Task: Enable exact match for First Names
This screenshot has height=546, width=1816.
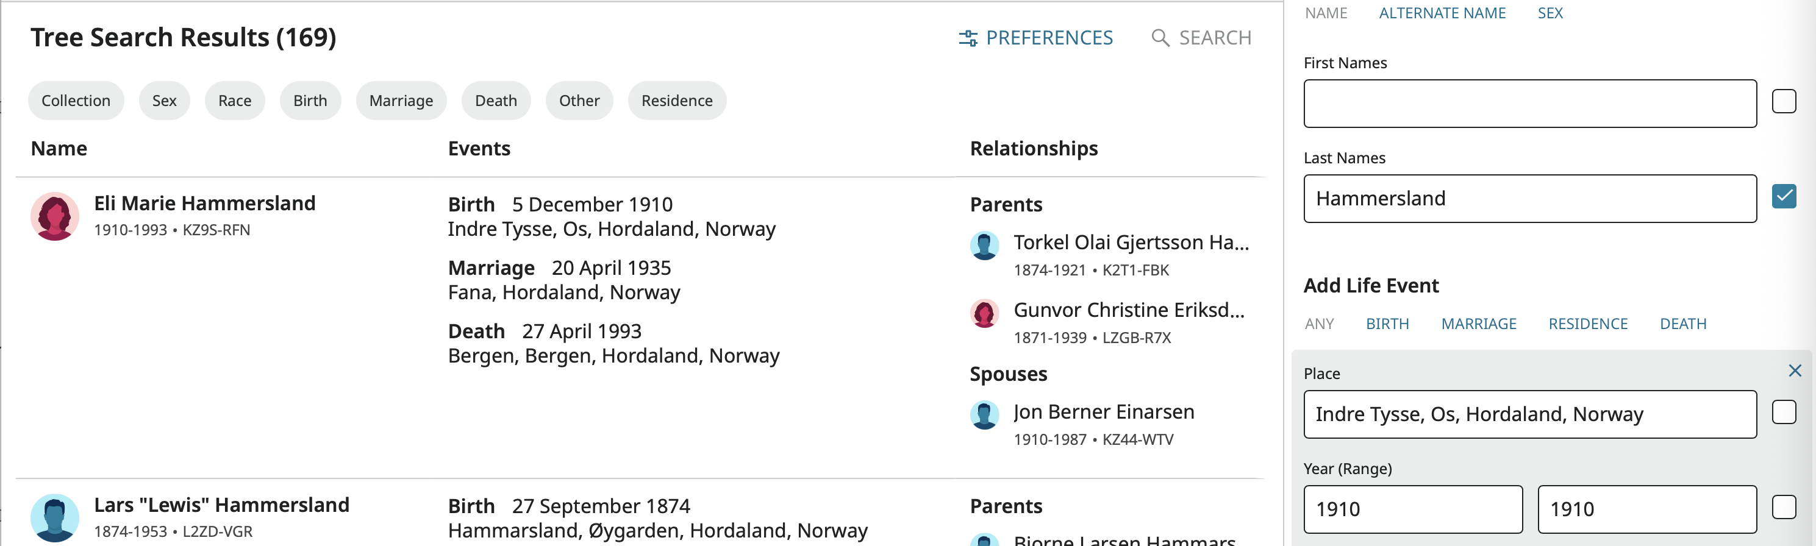Action: pyautogui.click(x=1784, y=101)
